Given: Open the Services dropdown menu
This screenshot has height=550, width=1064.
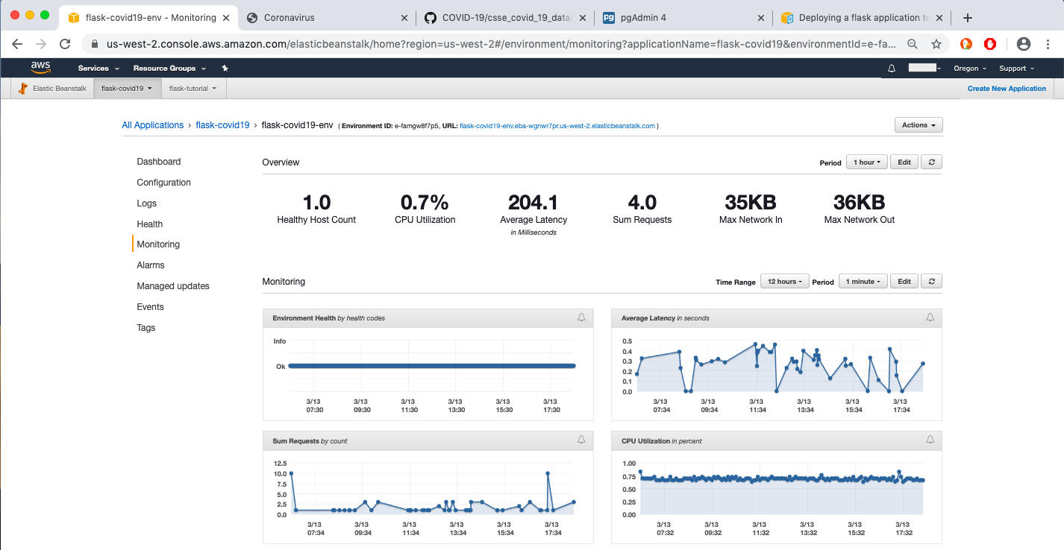Looking at the screenshot, I should coord(97,68).
